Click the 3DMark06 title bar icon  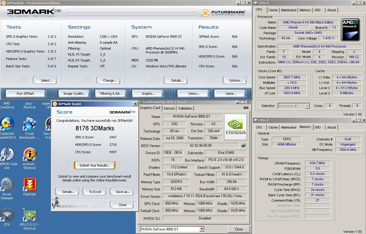pos(3,3)
